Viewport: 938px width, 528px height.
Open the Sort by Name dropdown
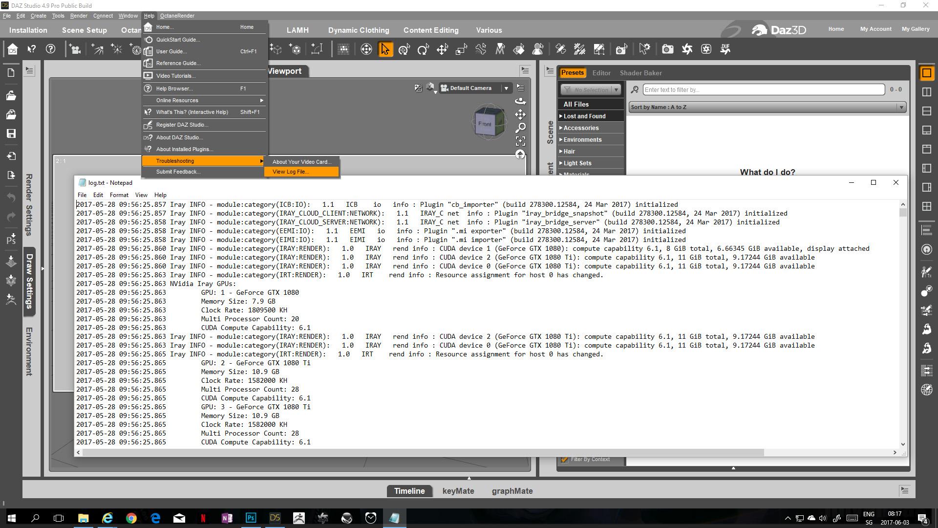click(x=767, y=107)
